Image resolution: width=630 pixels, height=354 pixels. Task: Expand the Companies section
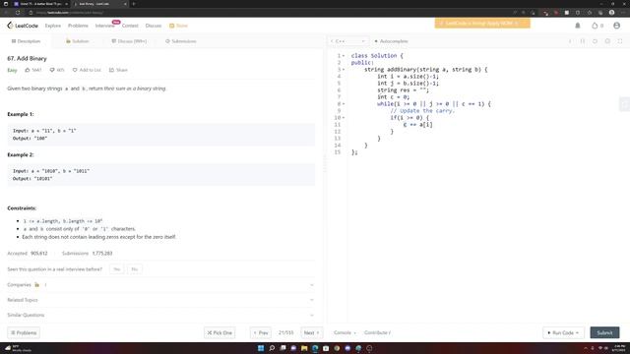pyautogui.click(x=160, y=284)
